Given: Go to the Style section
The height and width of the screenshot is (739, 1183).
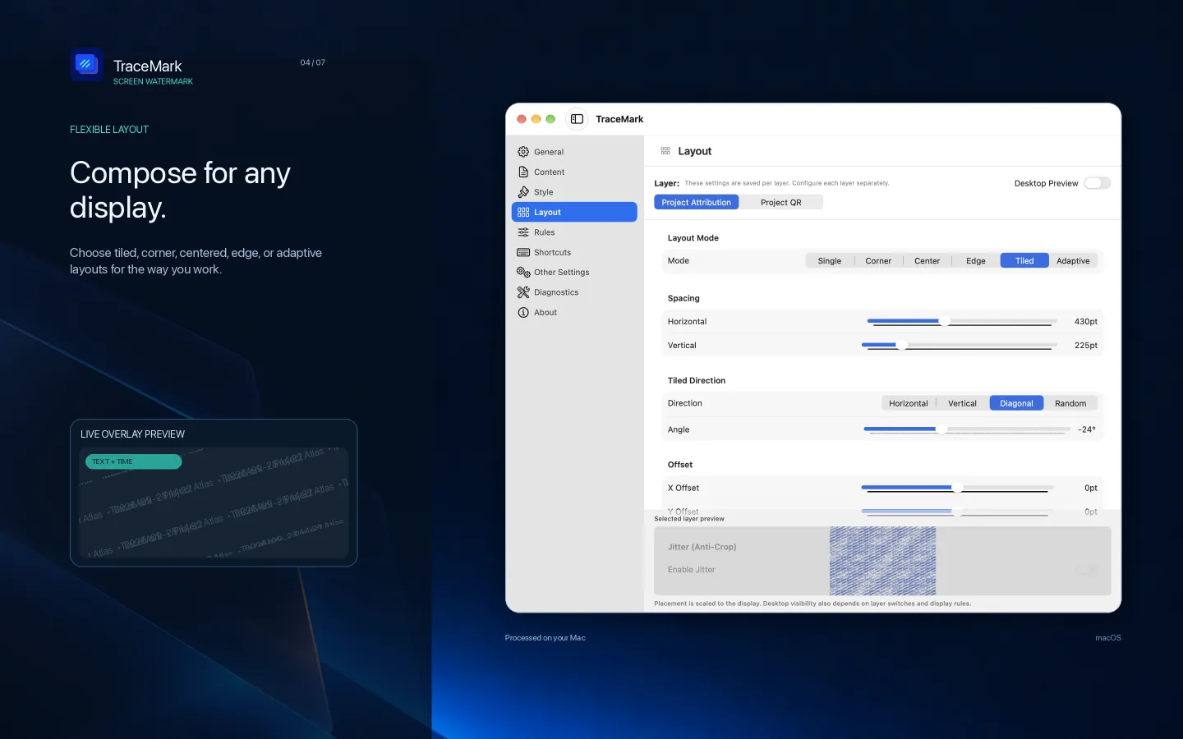Looking at the screenshot, I should tap(574, 192).
